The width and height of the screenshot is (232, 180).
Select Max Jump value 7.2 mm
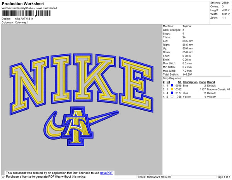pyautogui.click(x=187, y=71)
